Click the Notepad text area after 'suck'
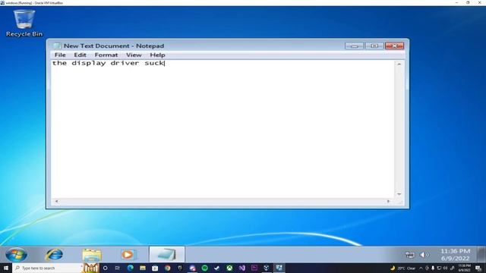486x273 pixels. (166, 63)
